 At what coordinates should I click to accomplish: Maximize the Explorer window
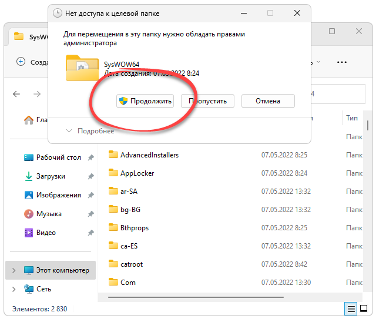click(332, 31)
